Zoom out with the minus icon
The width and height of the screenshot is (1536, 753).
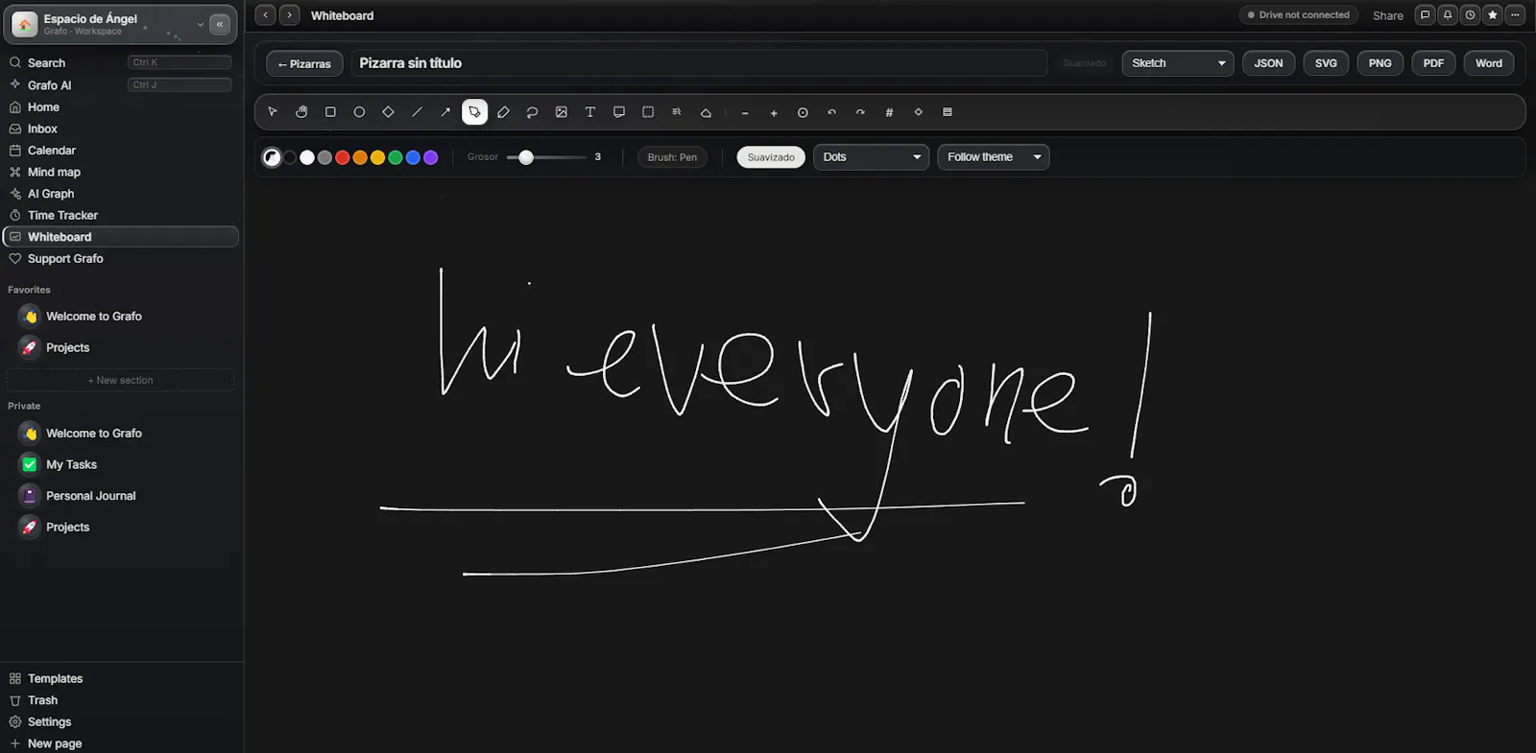click(x=745, y=112)
